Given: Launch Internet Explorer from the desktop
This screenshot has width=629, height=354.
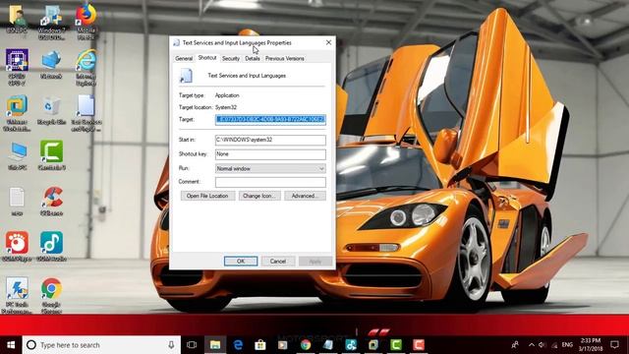Looking at the screenshot, I should click(86, 67).
